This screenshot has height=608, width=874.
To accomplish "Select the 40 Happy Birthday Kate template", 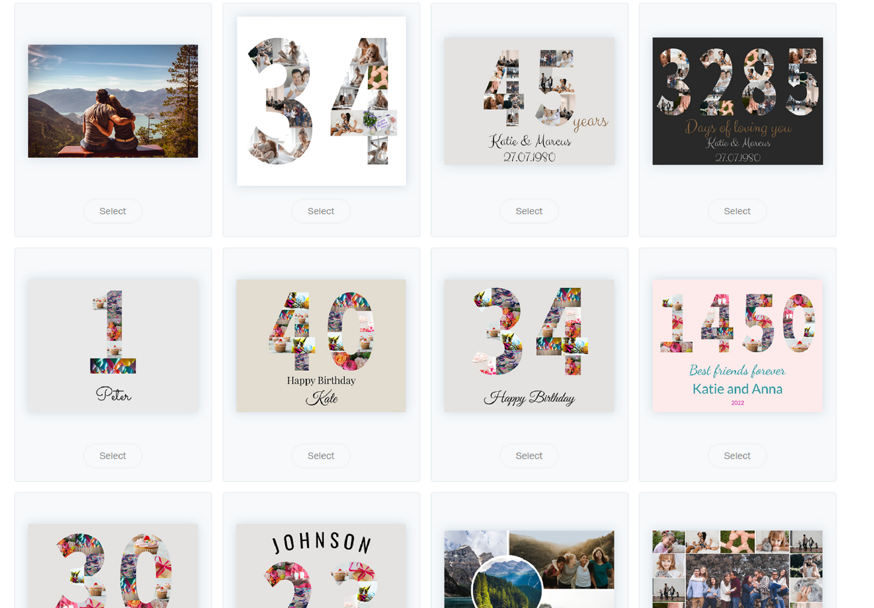I will [x=321, y=456].
